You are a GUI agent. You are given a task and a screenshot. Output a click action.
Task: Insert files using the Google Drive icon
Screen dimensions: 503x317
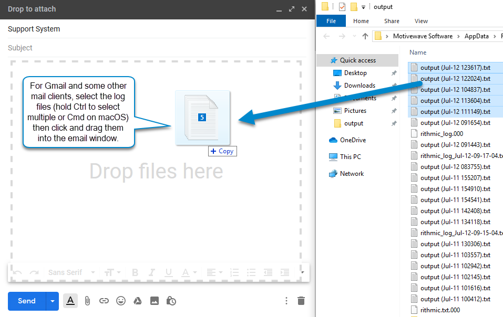137,301
